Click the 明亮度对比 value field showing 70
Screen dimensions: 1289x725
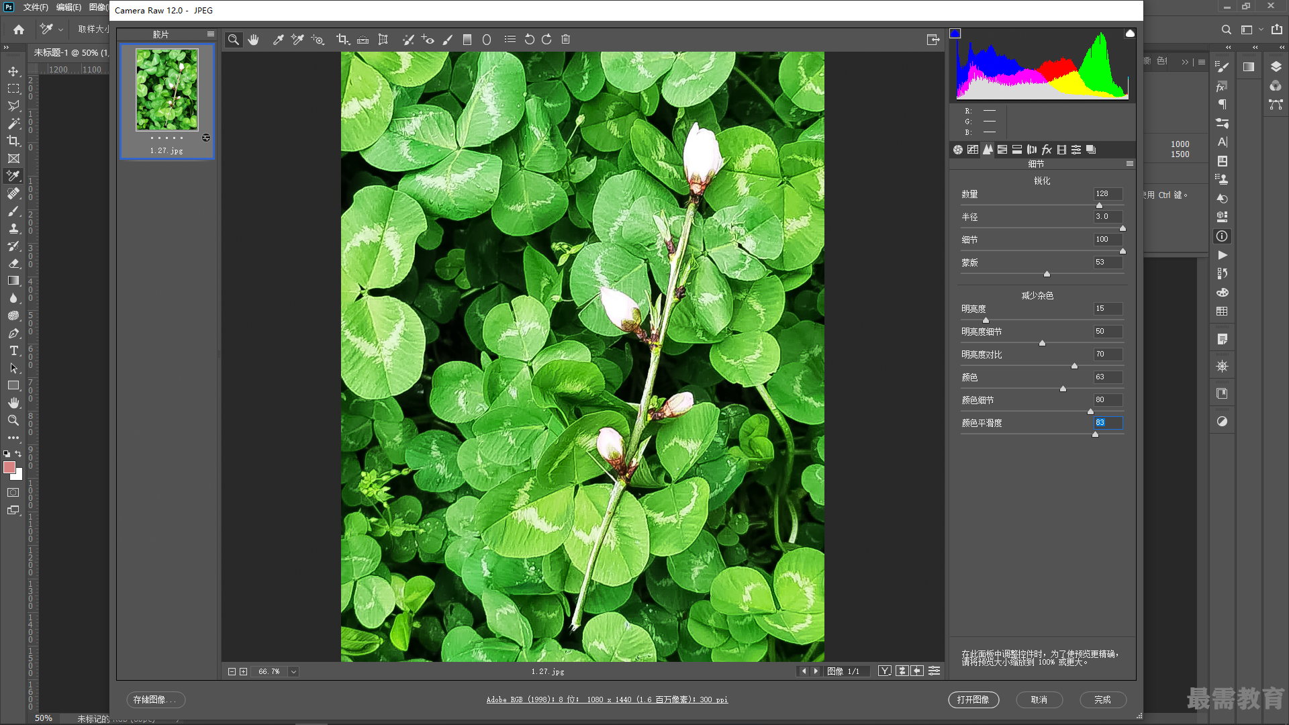[1108, 354]
